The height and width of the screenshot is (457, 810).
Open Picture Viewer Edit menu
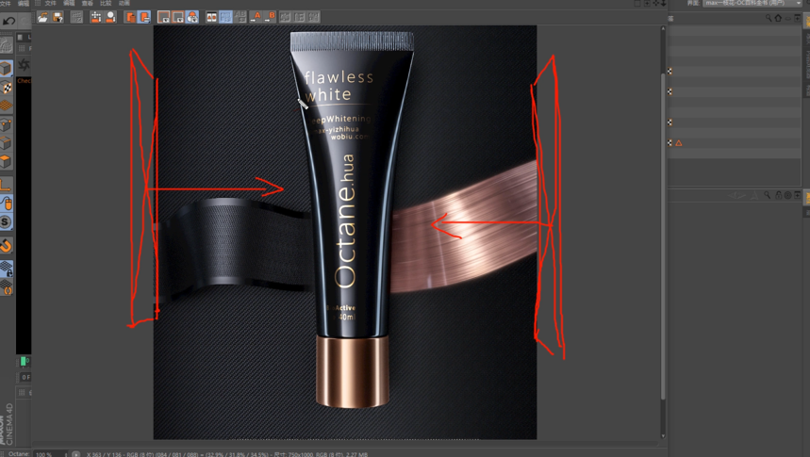(69, 3)
